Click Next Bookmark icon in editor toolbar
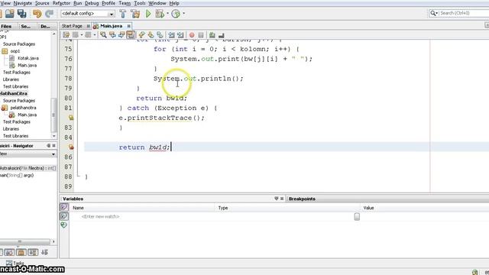Viewport: 489px width, 275px height. click(151, 35)
